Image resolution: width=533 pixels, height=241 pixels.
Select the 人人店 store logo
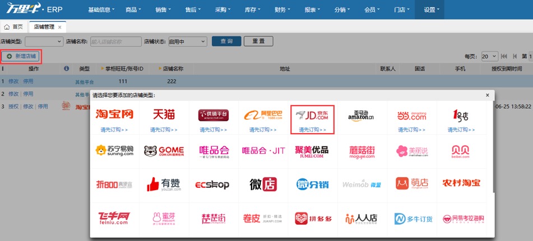tap(361, 219)
